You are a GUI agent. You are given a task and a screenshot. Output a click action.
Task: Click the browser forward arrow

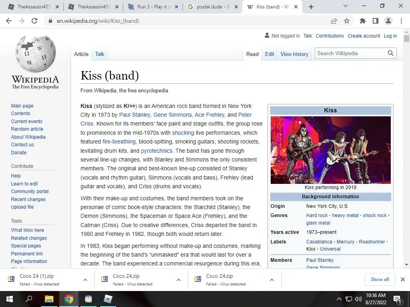pyautogui.click(x=22, y=21)
